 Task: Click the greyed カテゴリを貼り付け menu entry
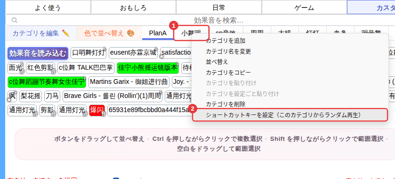290,83
